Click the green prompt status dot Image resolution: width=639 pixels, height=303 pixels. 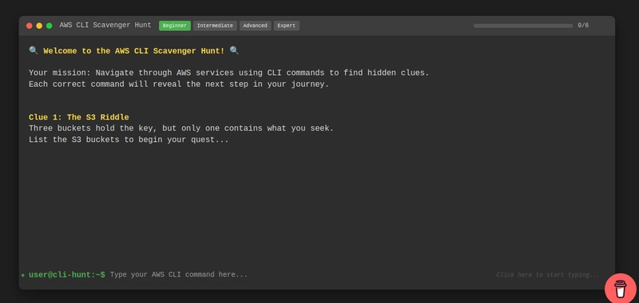(x=23, y=275)
